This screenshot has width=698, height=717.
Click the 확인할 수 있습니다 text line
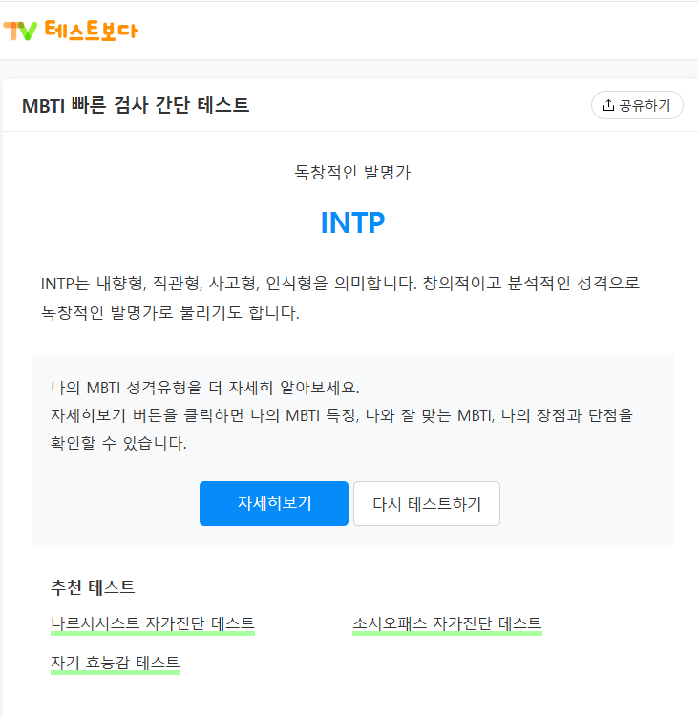(x=118, y=443)
